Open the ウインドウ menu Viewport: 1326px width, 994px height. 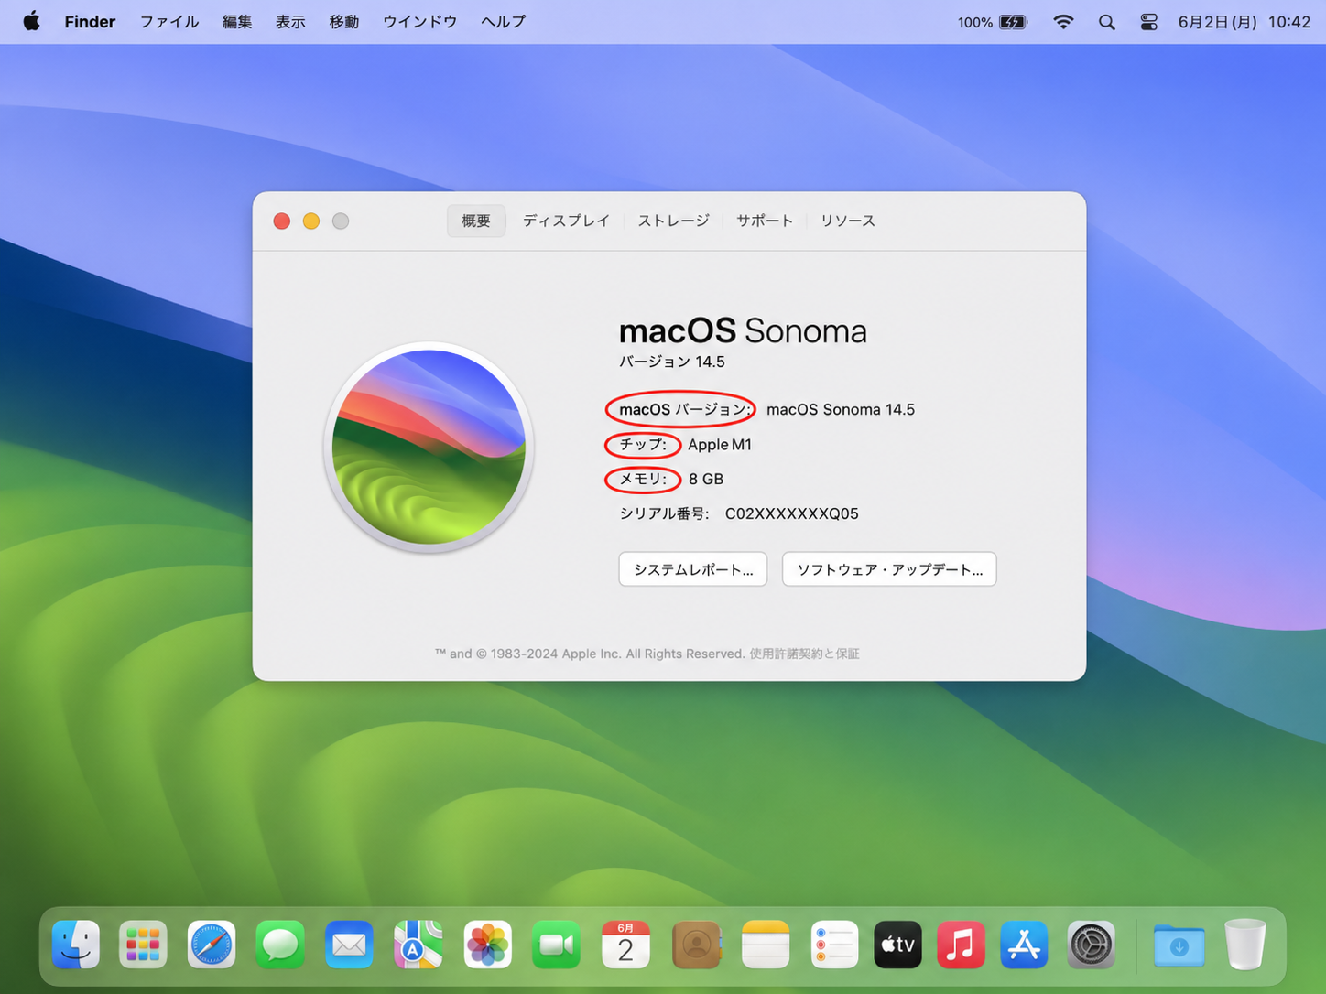point(420,22)
